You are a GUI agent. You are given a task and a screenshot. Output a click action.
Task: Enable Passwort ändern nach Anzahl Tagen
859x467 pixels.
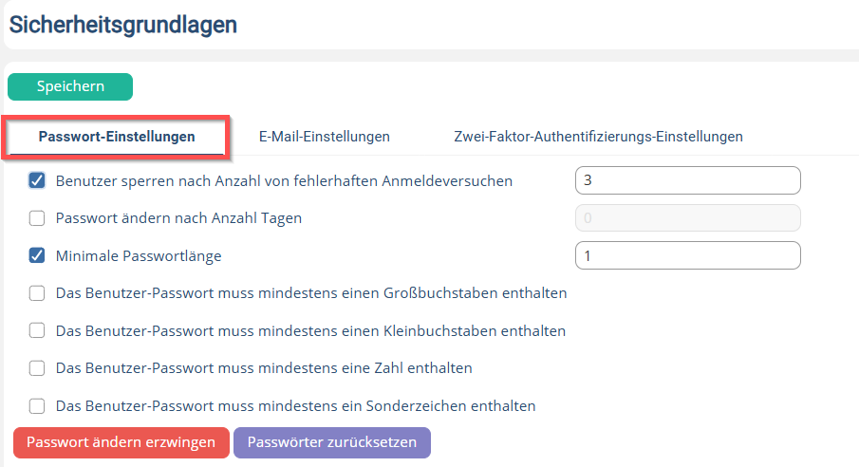point(37,218)
